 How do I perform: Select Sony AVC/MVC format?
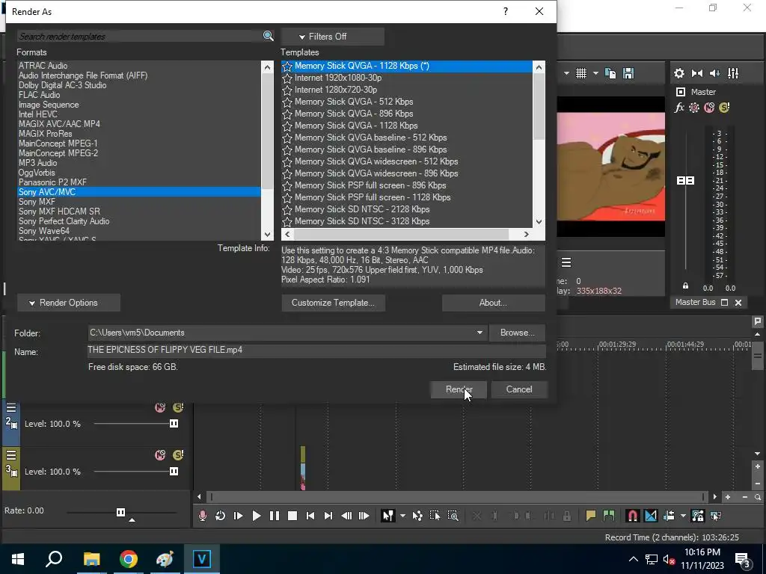tap(138, 192)
